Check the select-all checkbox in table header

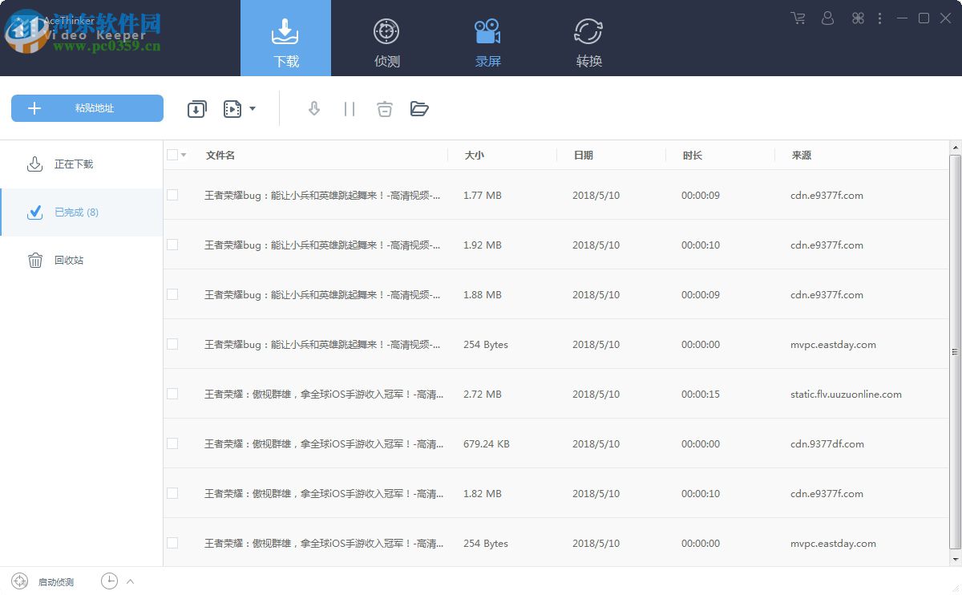pyautogui.click(x=172, y=155)
